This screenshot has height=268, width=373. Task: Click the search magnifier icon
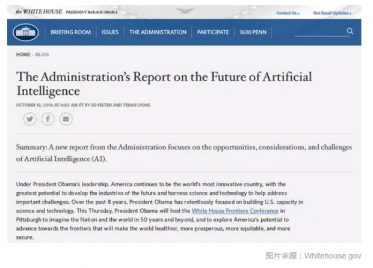pos(350,31)
